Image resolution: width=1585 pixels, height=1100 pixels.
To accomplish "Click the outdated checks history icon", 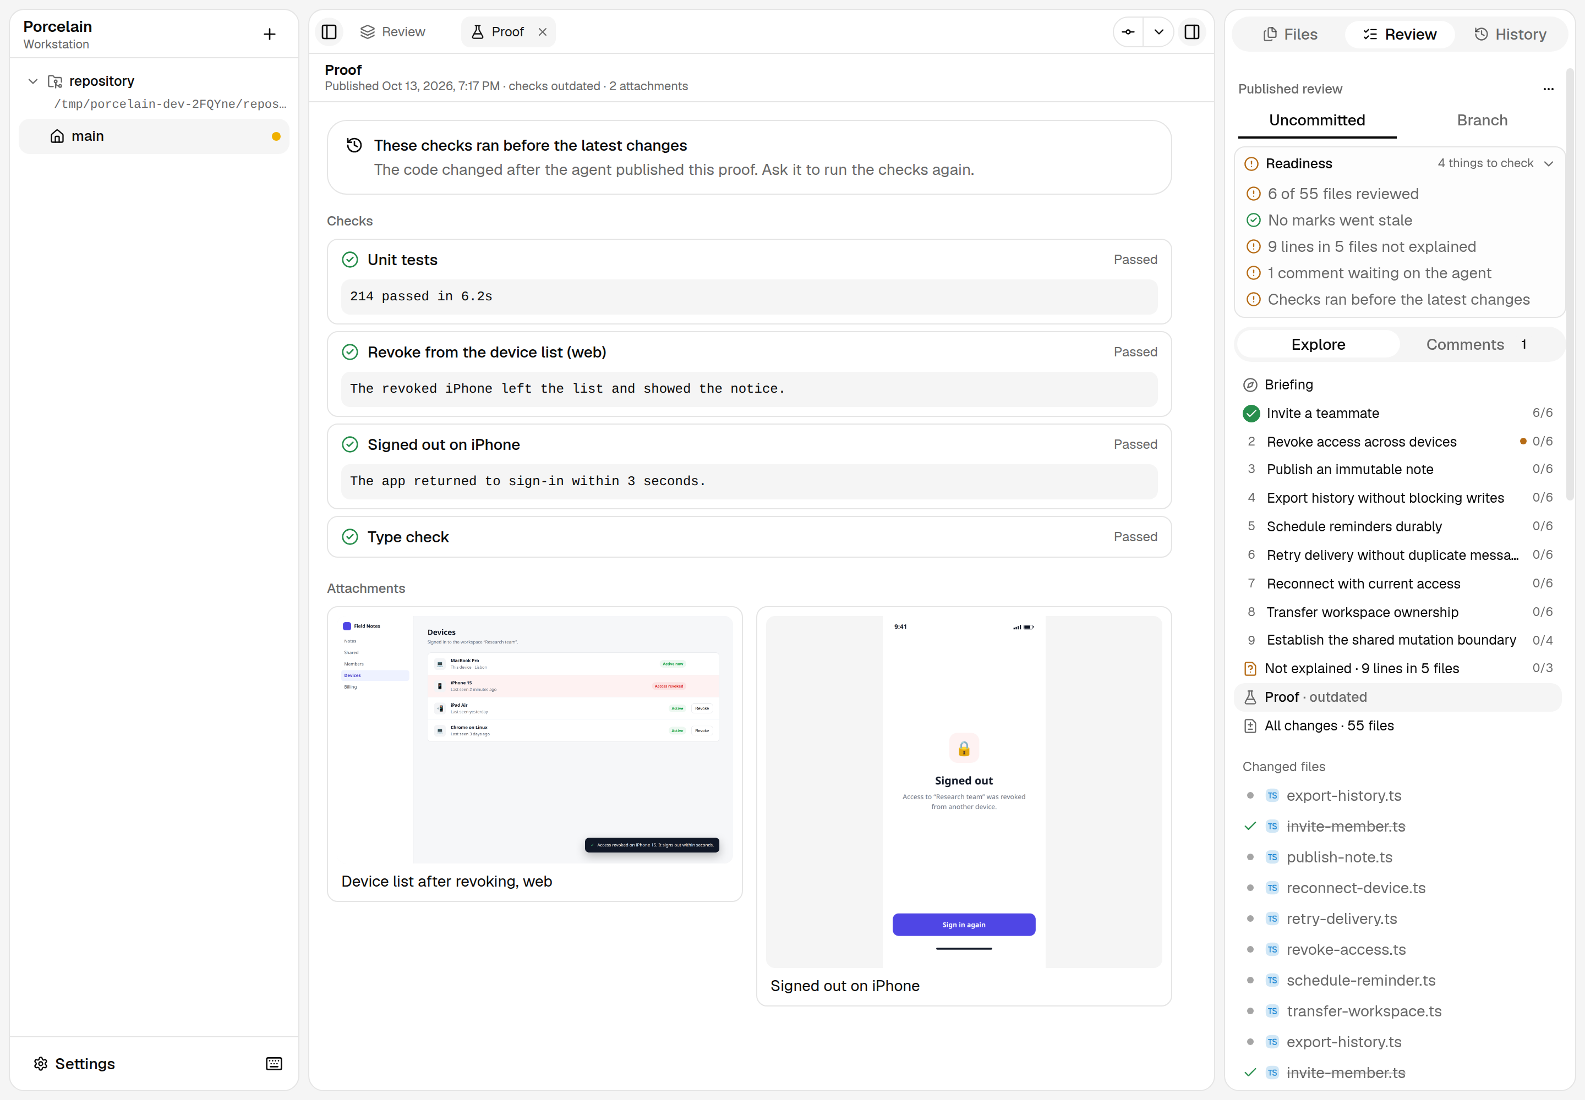I will click(354, 145).
